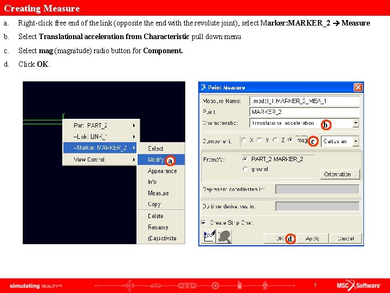Toggle the Create Strip Chart checkbox
This screenshot has width=390, height=293.
click(x=204, y=222)
